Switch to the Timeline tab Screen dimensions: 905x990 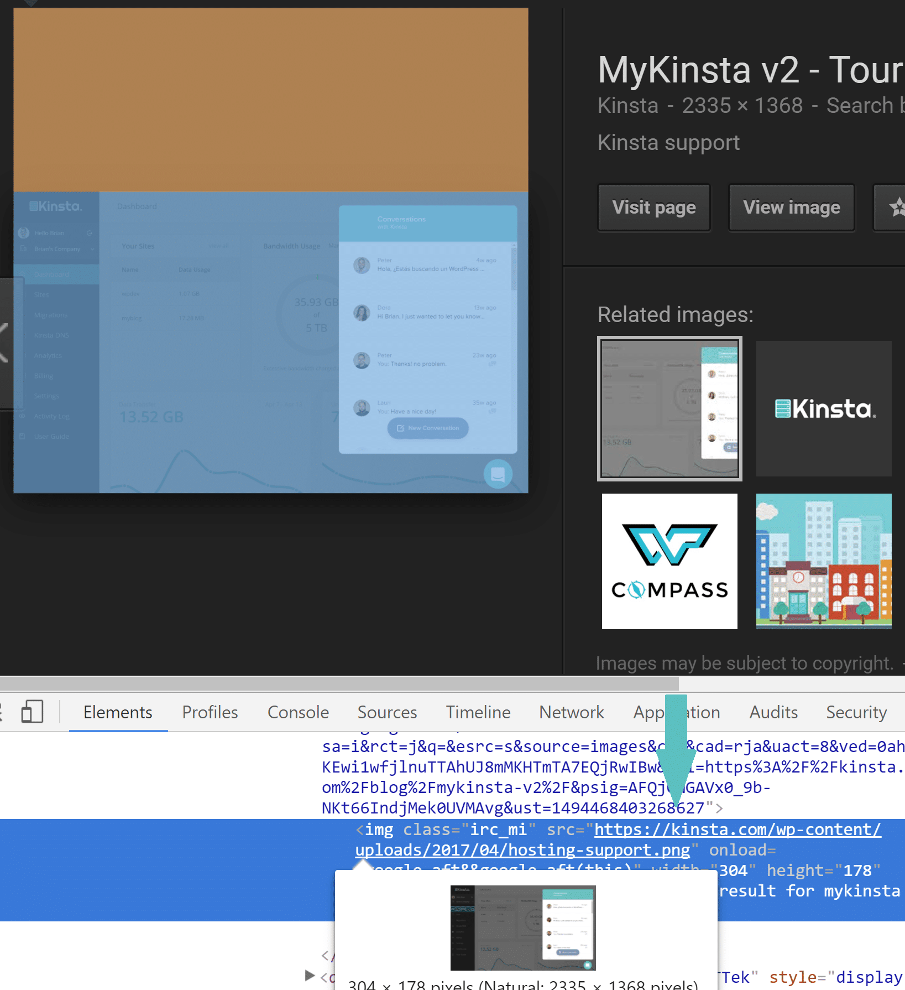pyautogui.click(x=477, y=712)
